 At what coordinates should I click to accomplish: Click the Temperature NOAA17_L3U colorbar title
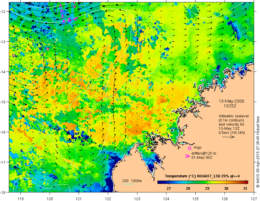(x=202, y=176)
